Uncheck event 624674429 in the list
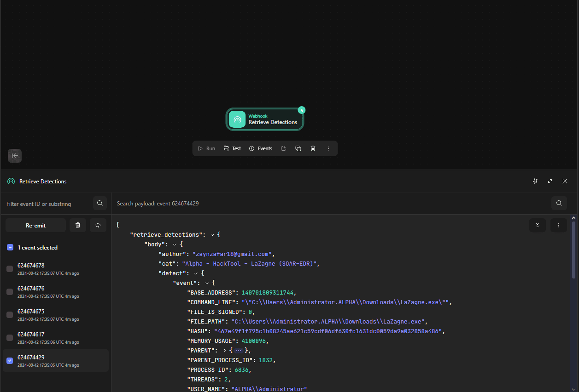579x392 pixels. [x=10, y=361]
